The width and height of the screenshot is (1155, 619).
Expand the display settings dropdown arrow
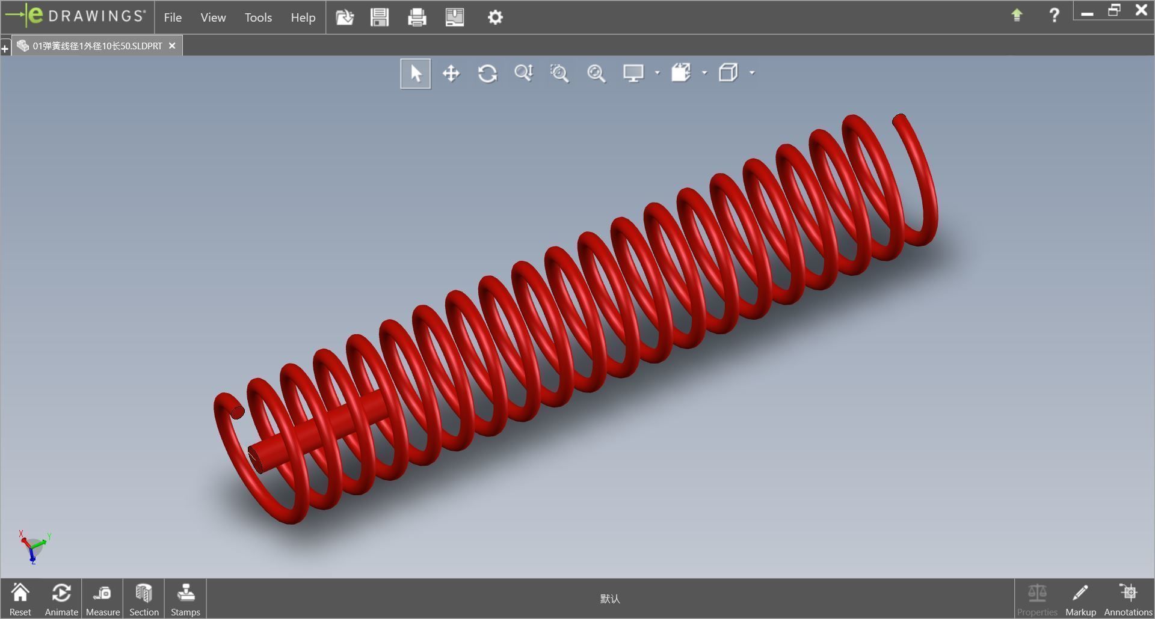(657, 73)
